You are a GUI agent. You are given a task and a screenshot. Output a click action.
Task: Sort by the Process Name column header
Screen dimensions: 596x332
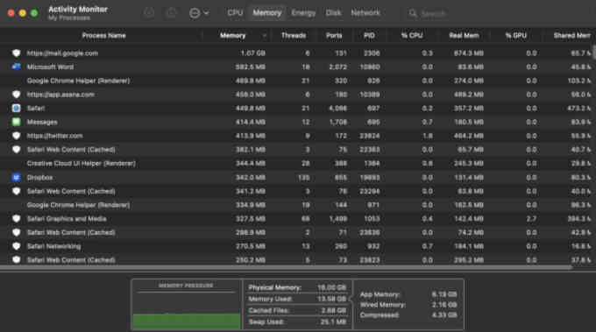click(103, 36)
